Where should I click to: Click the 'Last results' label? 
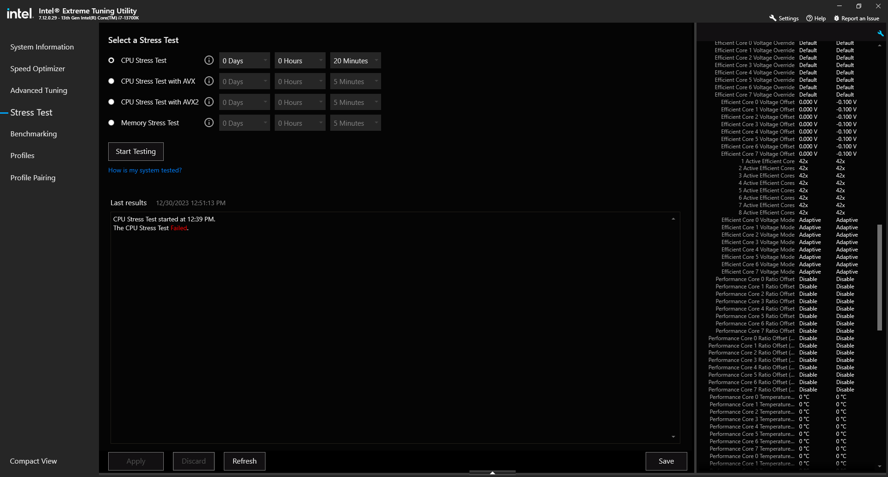129,203
